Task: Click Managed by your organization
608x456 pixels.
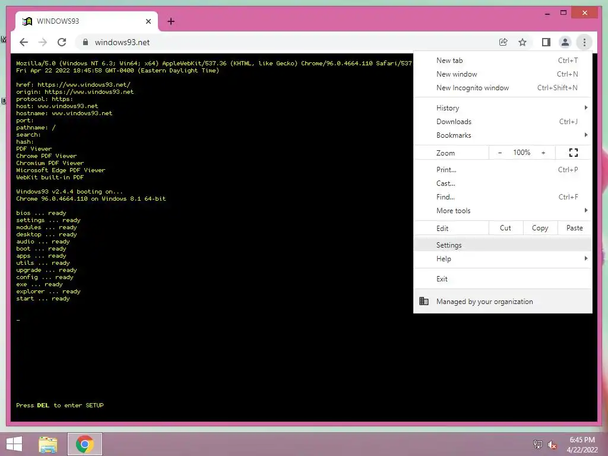Action: (x=503, y=301)
